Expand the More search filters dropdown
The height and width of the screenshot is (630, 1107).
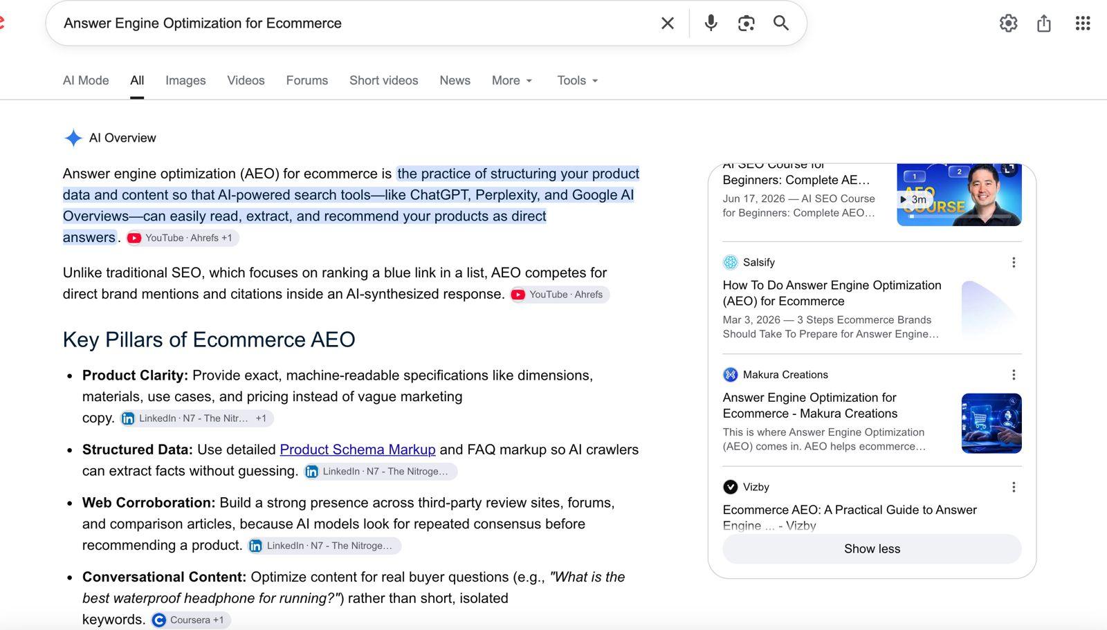pyautogui.click(x=512, y=80)
